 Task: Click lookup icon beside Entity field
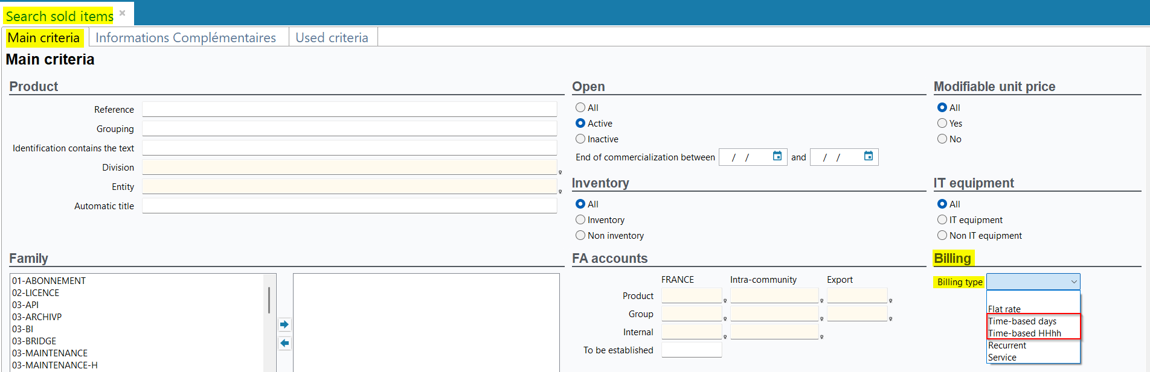pos(560,192)
